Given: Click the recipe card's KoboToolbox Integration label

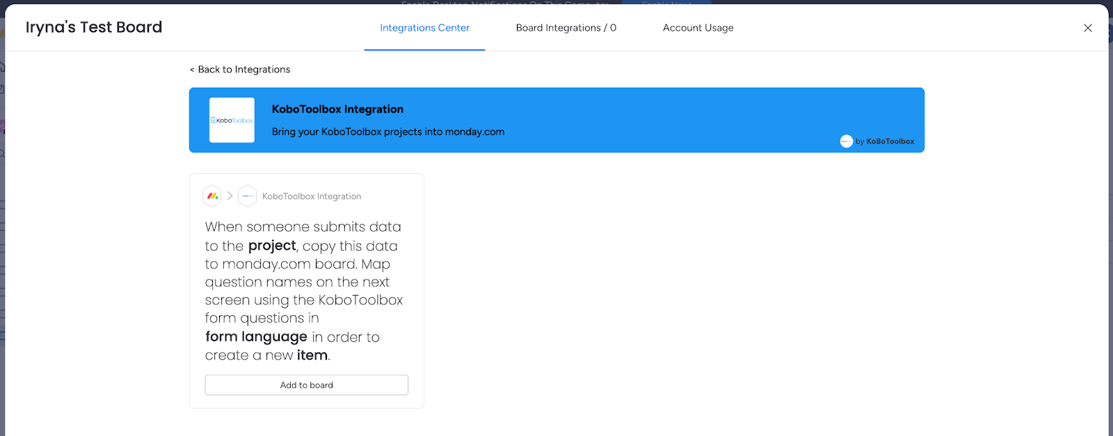Looking at the screenshot, I should tap(312, 197).
